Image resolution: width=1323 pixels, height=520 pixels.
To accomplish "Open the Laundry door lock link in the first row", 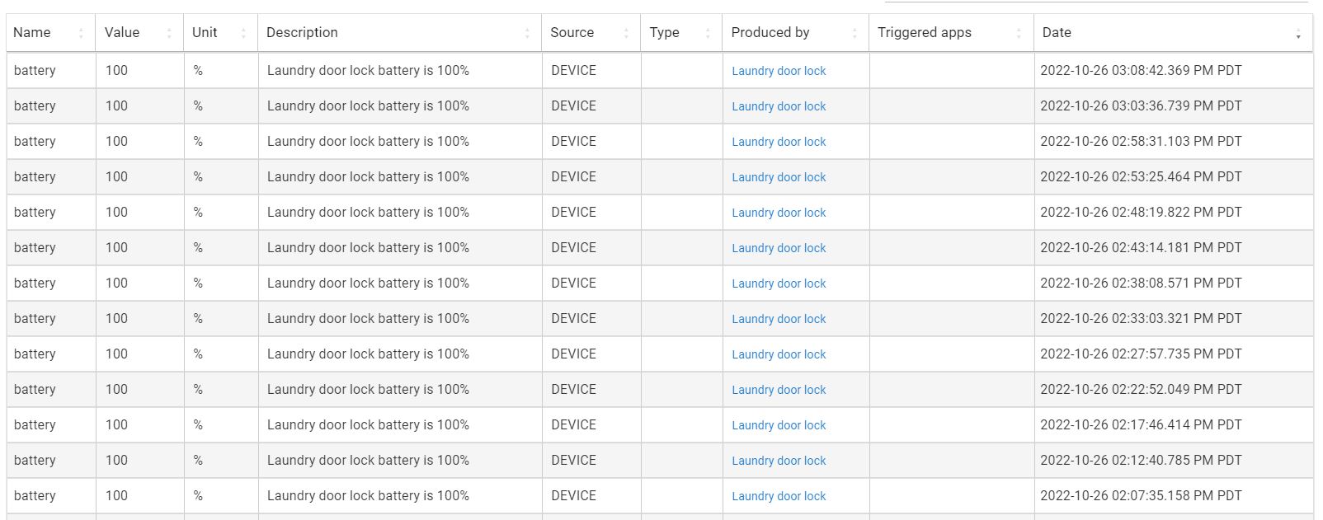I will click(778, 71).
